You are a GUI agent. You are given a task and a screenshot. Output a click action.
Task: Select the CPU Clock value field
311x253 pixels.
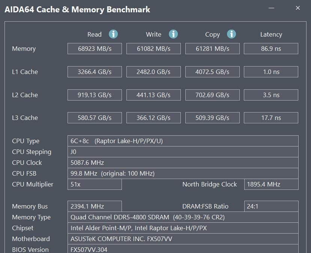pos(183,163)
